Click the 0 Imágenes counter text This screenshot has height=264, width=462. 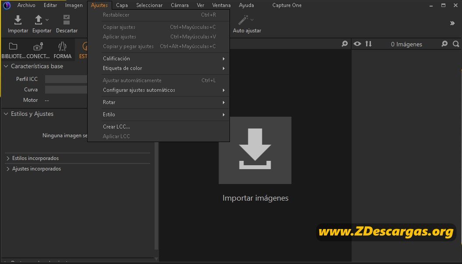click(406, 44)
